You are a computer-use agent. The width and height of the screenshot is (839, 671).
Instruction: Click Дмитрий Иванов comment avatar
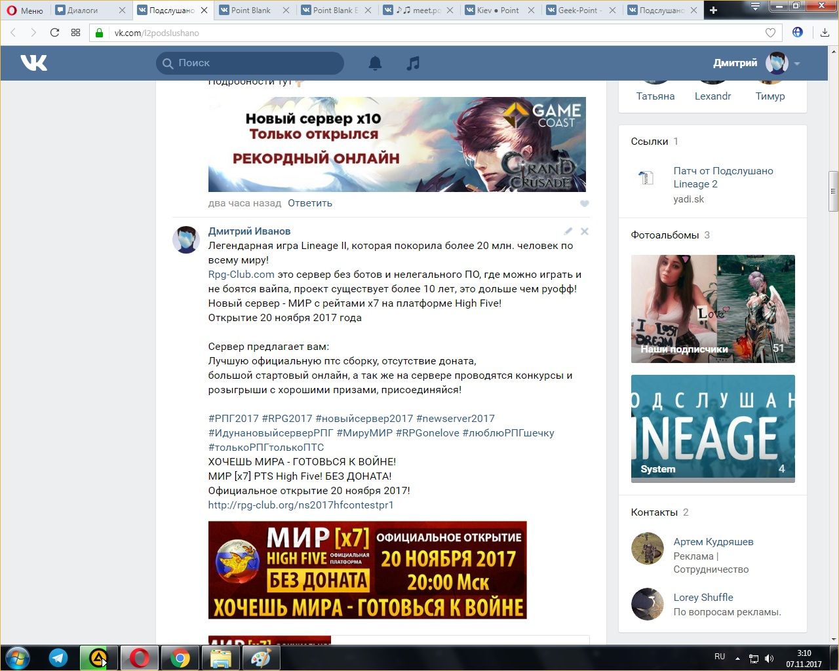pyautogui.click(x=186, y=240)
